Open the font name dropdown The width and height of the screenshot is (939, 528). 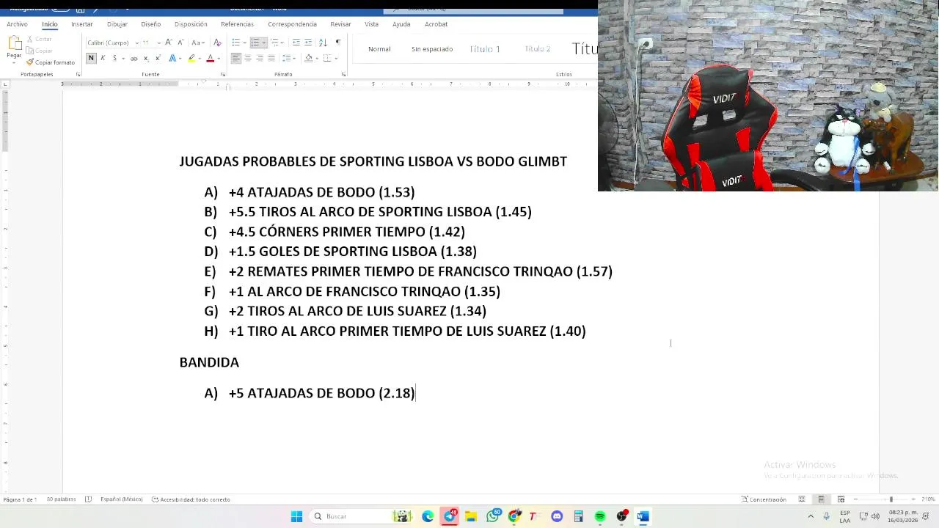coord(136,43)
